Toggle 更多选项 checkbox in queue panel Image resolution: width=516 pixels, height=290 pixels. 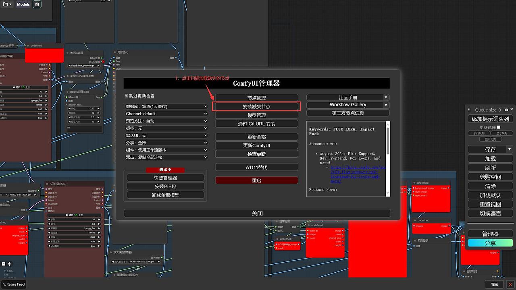[x=499, y=127]
